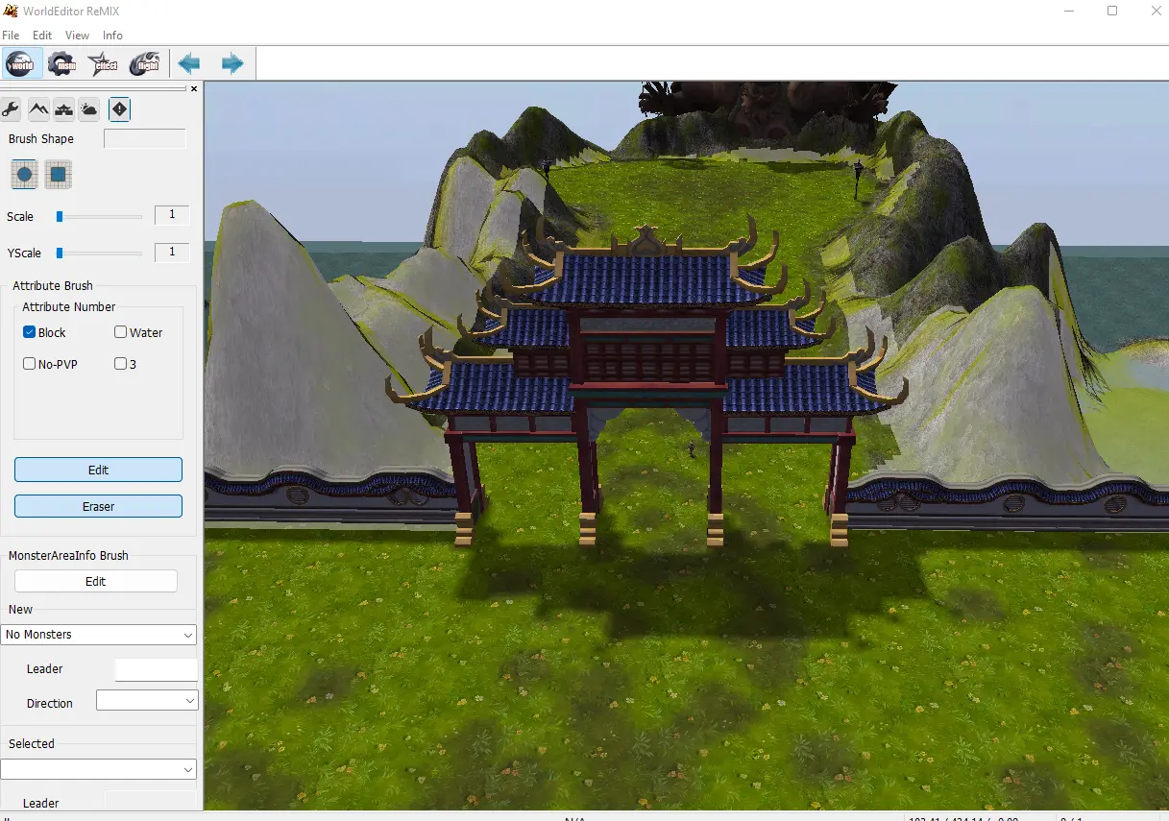Open the flight mode icon
Viewport: 1169px width, 821px height.
point(145,63)
